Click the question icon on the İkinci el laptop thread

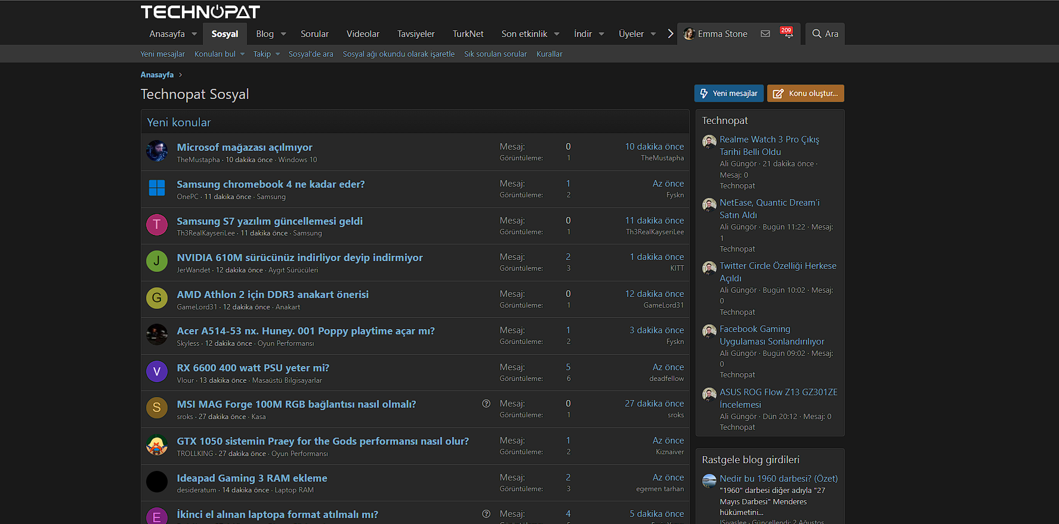tap(486, 514)
